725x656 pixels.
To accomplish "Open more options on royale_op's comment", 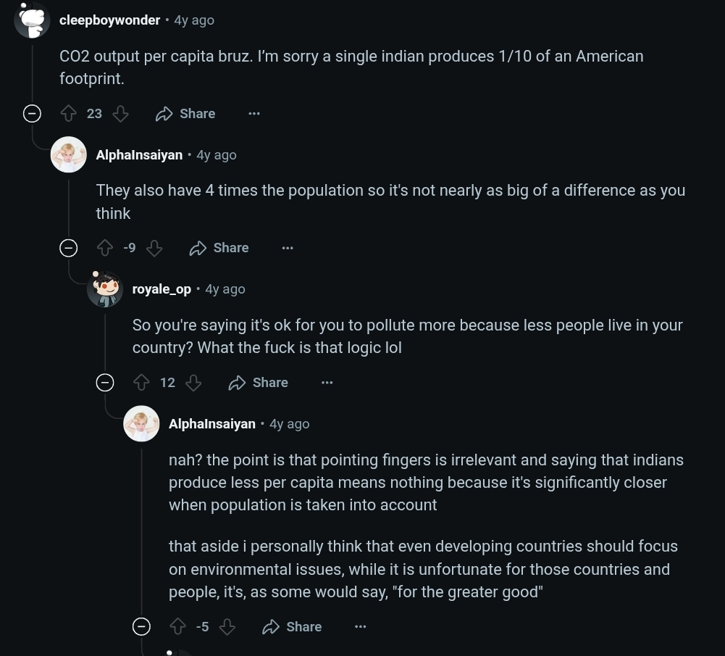I will [x=327, y=383].
